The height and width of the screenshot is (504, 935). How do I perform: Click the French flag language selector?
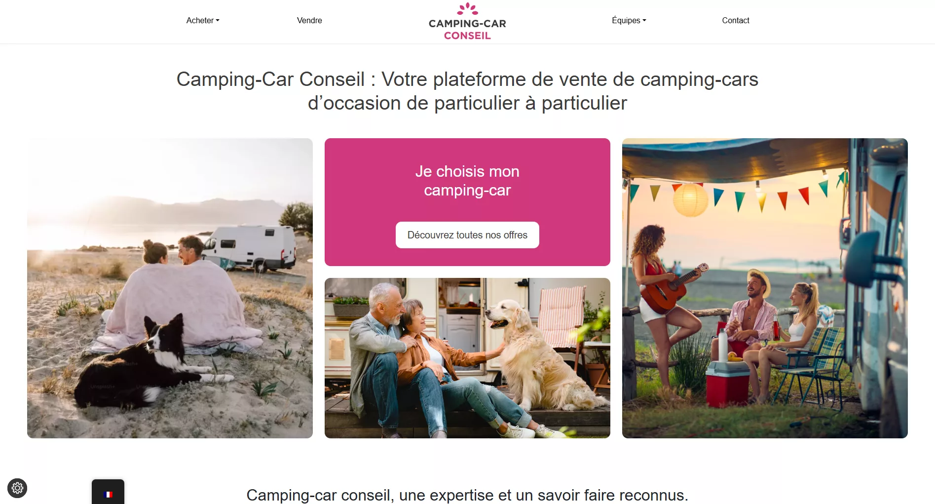tap(108, 494)
